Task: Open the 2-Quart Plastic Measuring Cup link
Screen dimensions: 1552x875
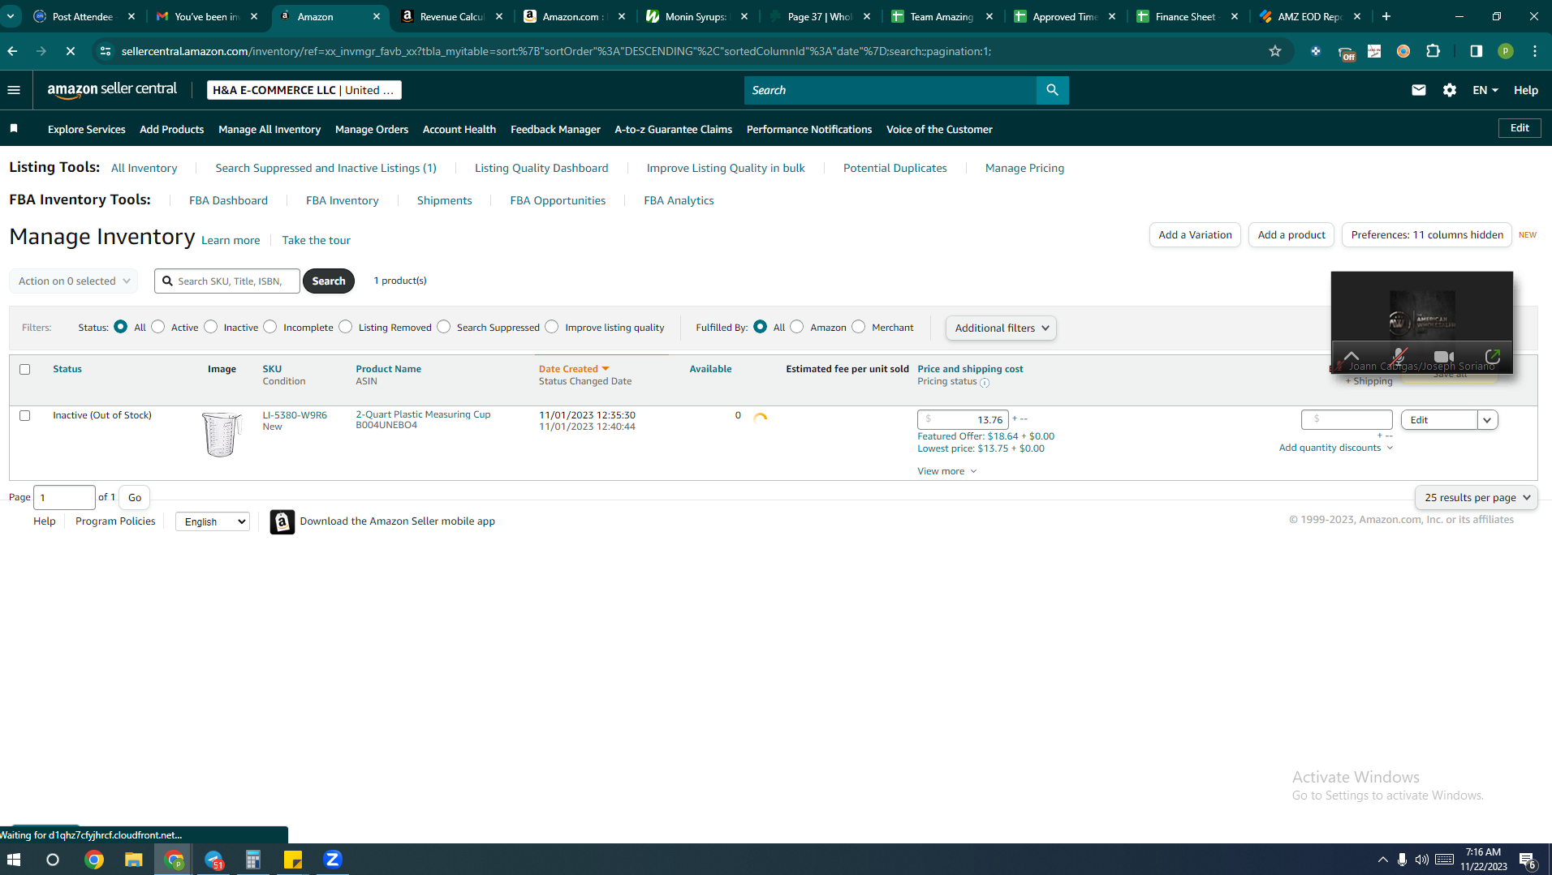Action: [x=423, y=414]
